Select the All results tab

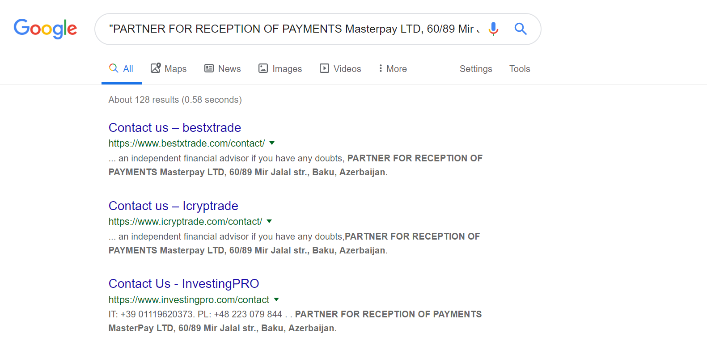click(x=122, y=69)
